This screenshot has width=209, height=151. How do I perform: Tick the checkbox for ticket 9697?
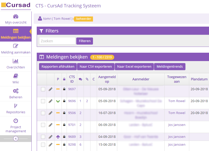pos(43,89)
